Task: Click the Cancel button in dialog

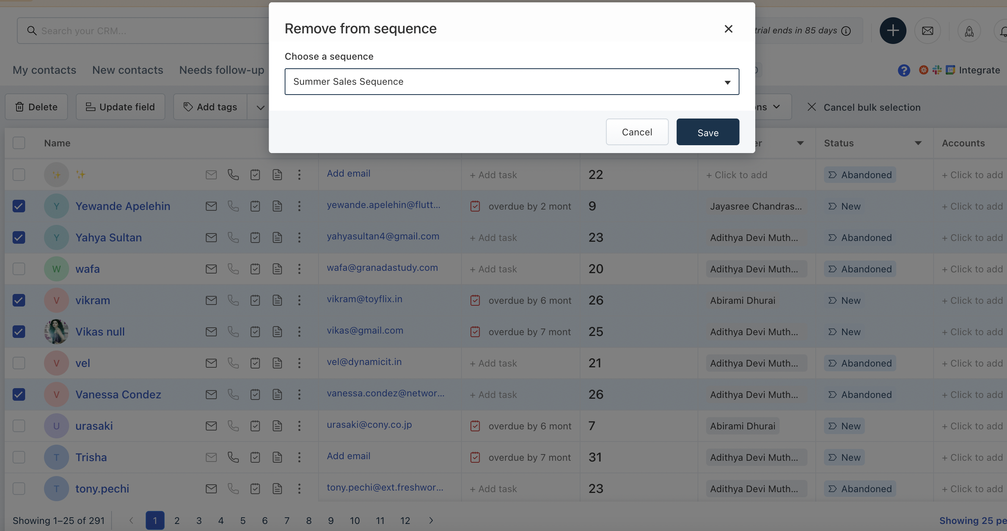Action: click(637, 132)
